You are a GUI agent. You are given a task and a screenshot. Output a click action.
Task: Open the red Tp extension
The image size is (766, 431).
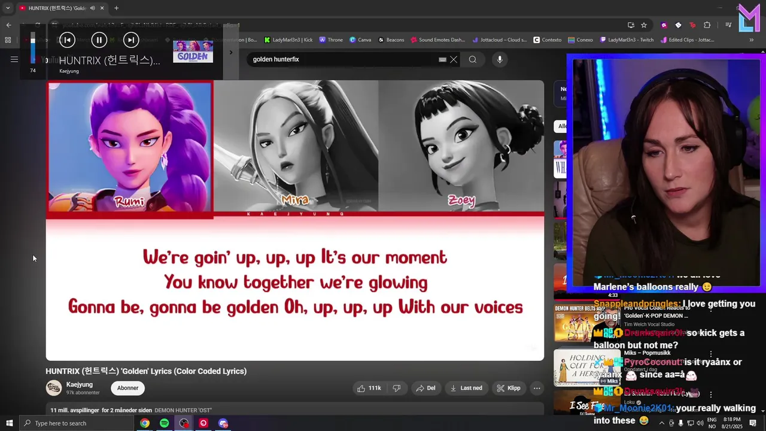tap(692, 25)
